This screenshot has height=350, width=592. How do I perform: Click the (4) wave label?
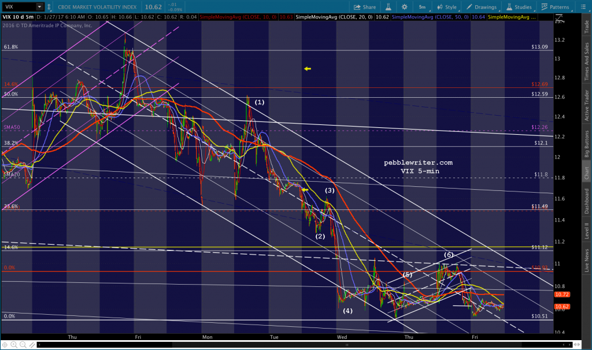[347, 311]
